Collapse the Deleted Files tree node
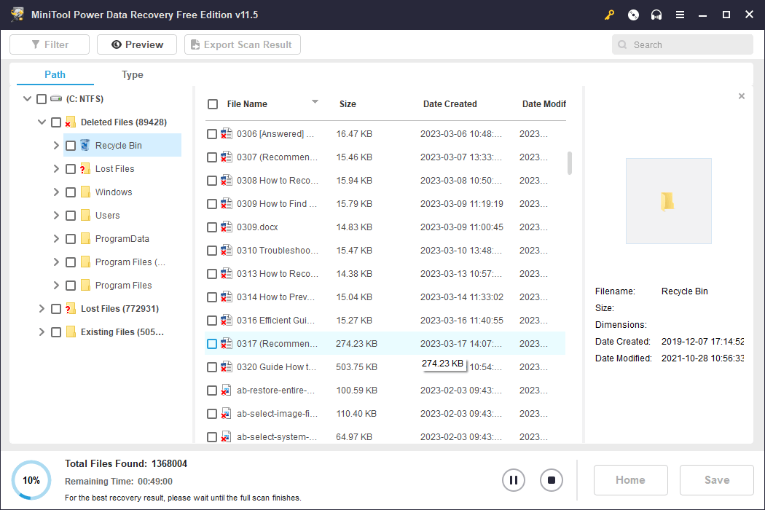 (x=42, y=122)
